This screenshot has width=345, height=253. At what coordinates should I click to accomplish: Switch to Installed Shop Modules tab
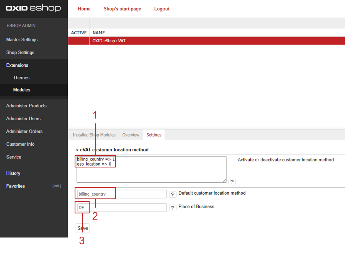point(94,135)
